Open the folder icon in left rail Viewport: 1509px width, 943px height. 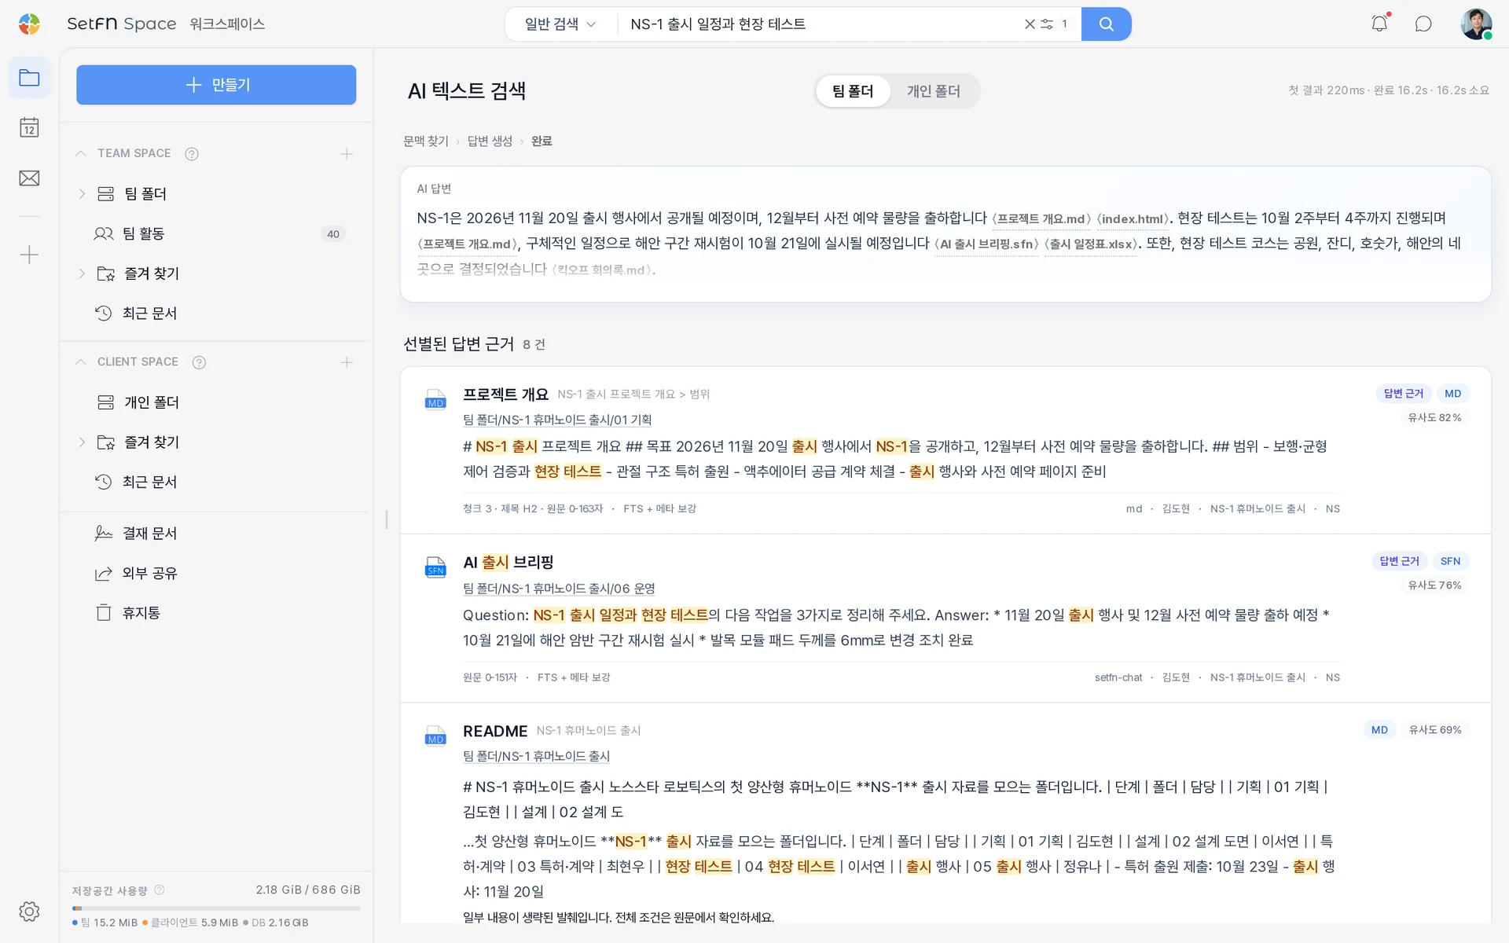coord(29,78)
